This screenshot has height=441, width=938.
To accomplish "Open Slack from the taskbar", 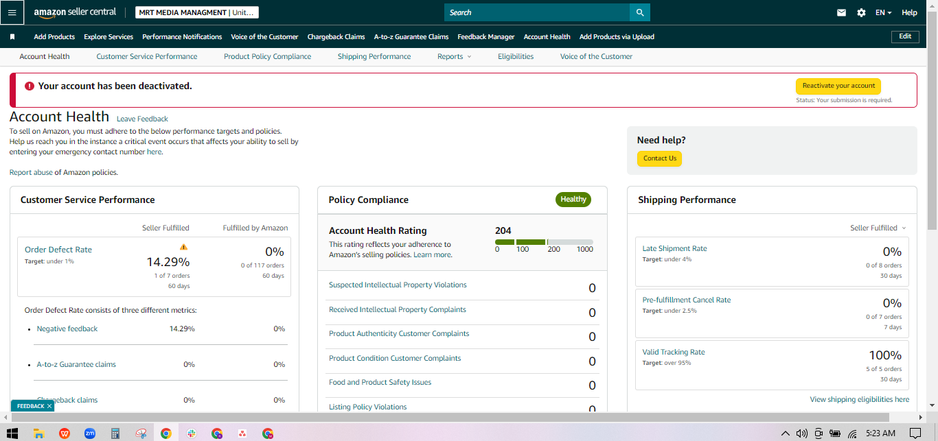I will pyautogui.click(x=192, y=433).
